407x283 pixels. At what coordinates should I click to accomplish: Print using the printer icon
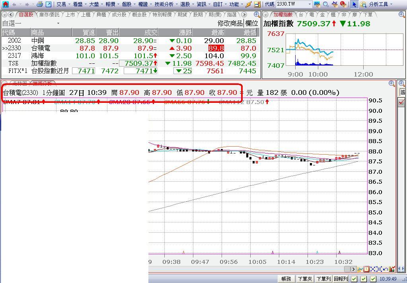point(40,4)
